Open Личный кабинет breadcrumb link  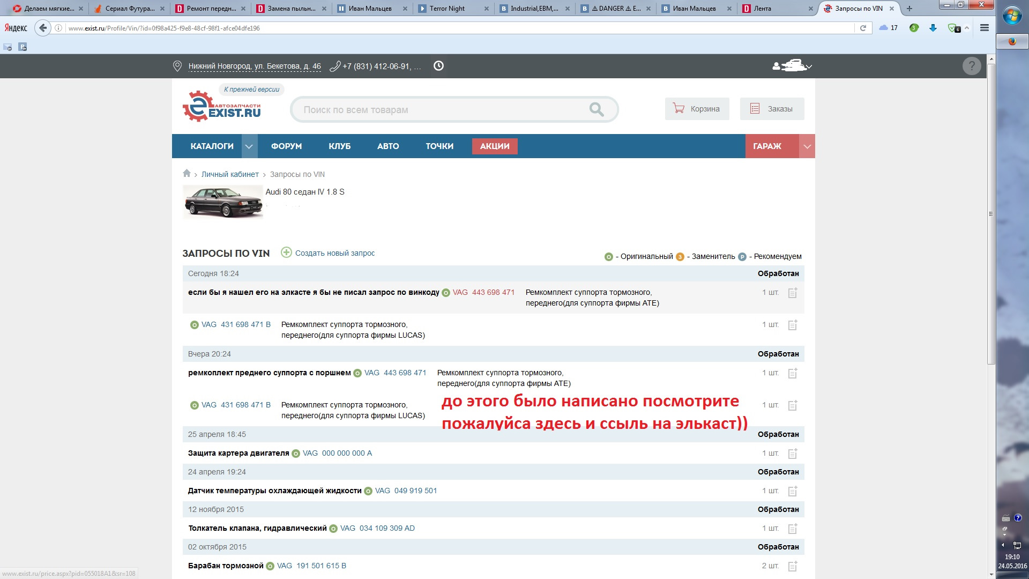click(x=230, y=174)
